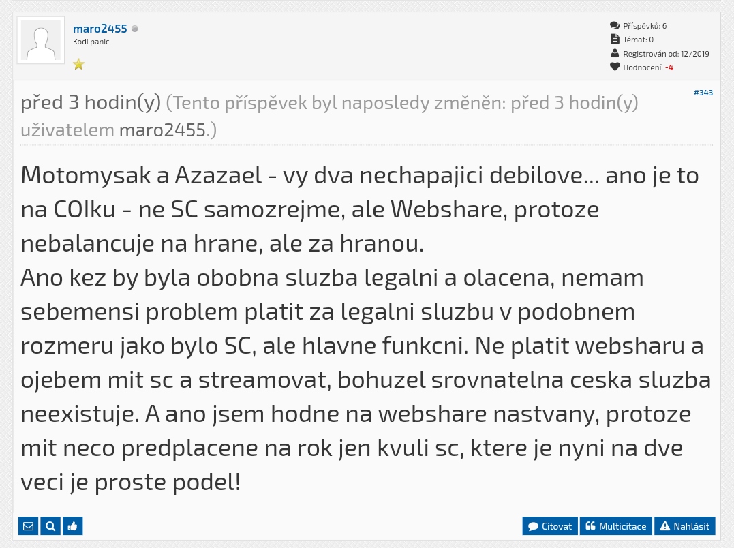734x548 pixels.
Task: Open maro2455 profile from header username
Action: click(100, 29)
